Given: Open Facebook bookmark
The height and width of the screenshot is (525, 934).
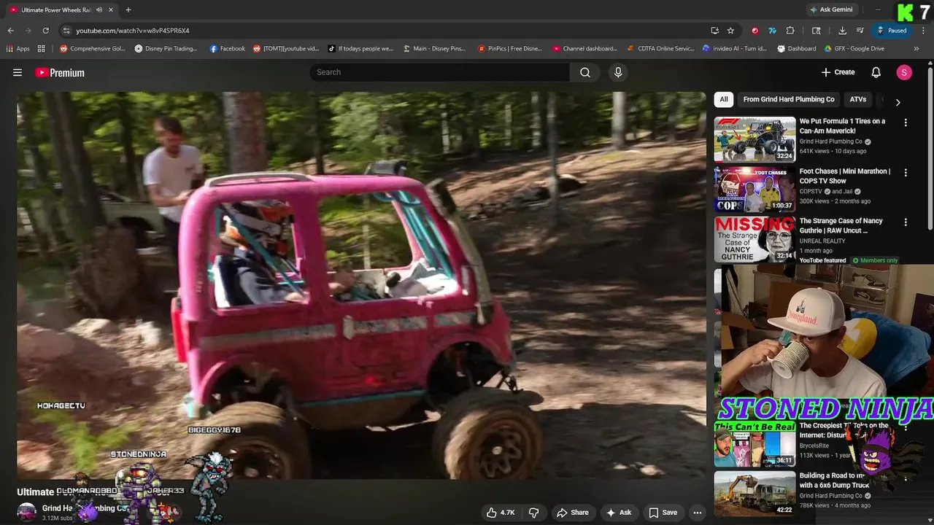Looking at the screenshot, I should tap(227, 49).
